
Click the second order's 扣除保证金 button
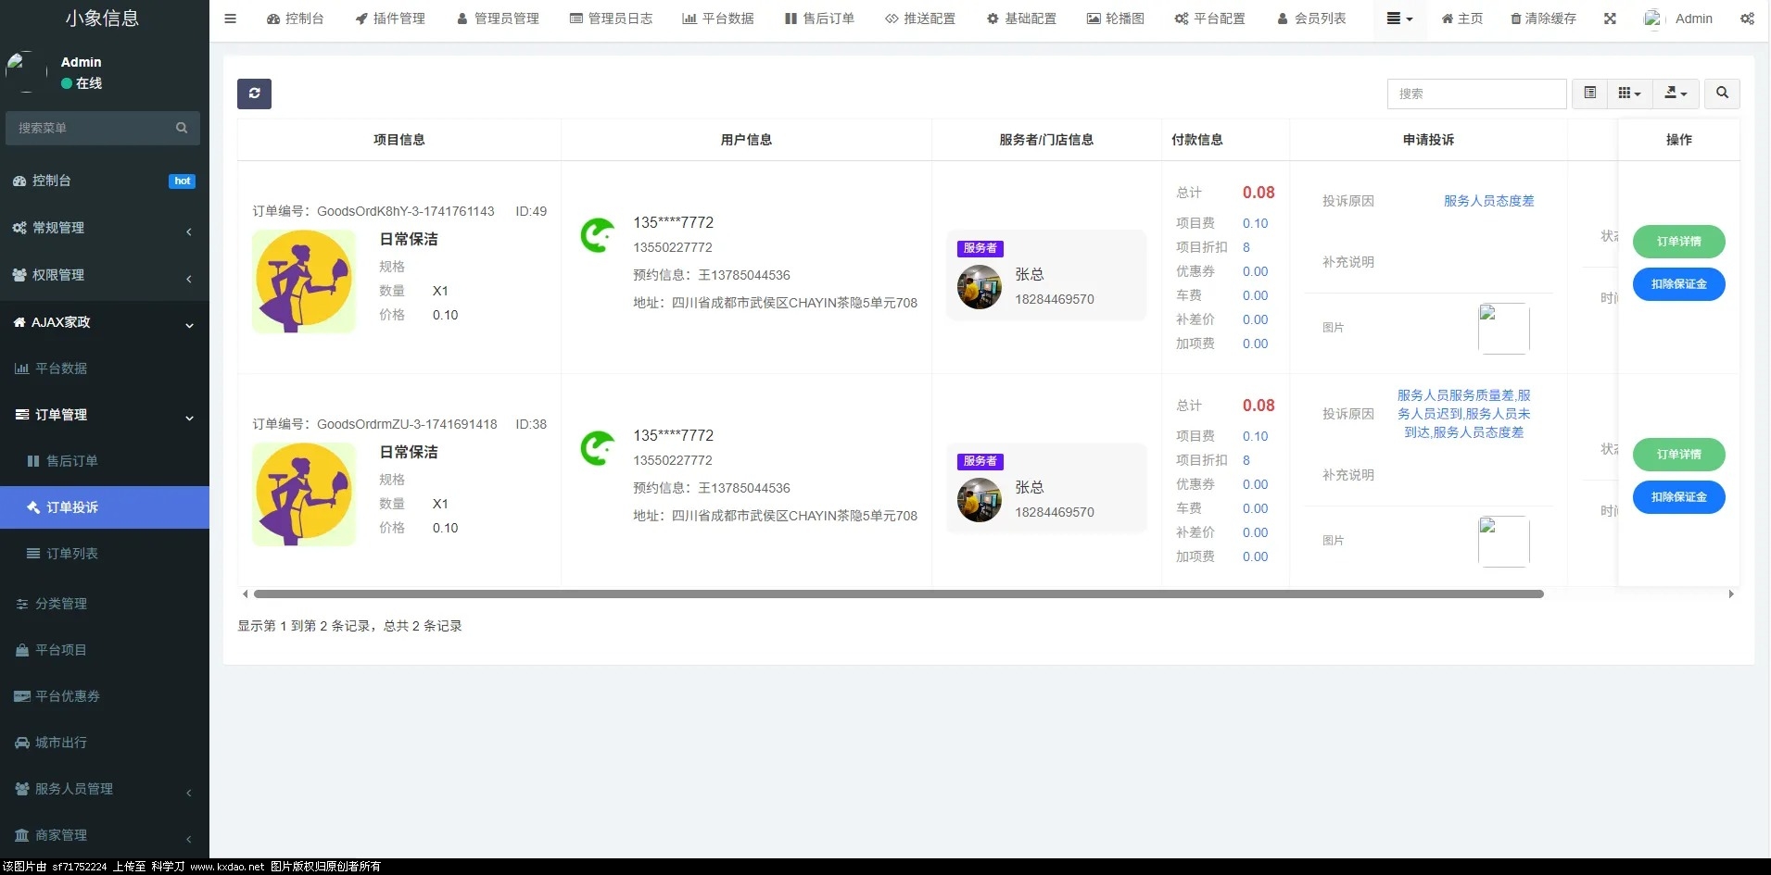tap(1678, 497)
